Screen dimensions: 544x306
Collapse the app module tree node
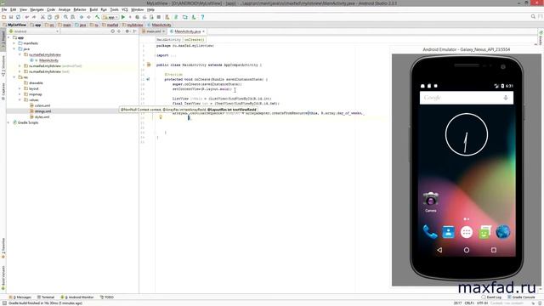pyautogui.click(x=8, y=37)
